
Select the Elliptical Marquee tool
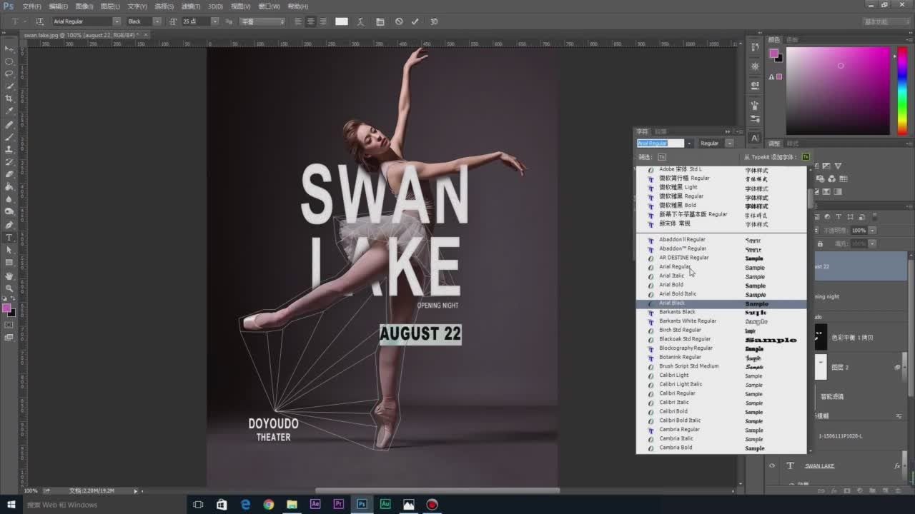point(9,61)
